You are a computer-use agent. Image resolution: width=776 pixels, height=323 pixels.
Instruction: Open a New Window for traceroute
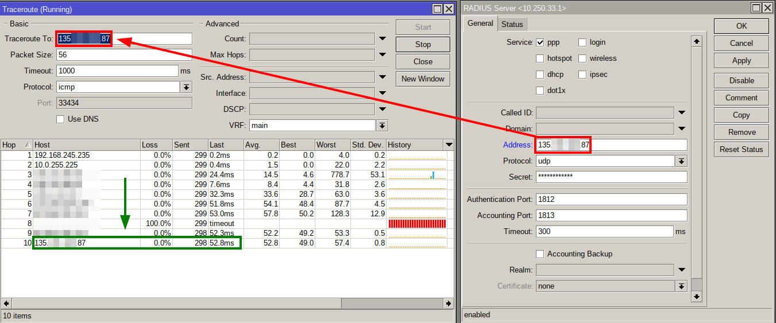423,79
